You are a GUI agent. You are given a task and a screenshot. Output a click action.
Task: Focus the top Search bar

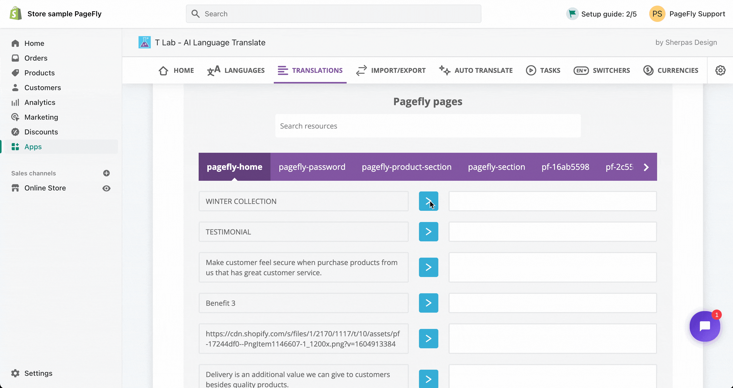333,14
